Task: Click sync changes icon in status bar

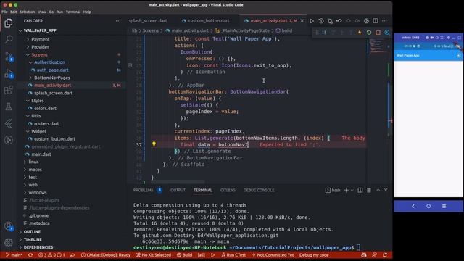Action: [30, 254]
